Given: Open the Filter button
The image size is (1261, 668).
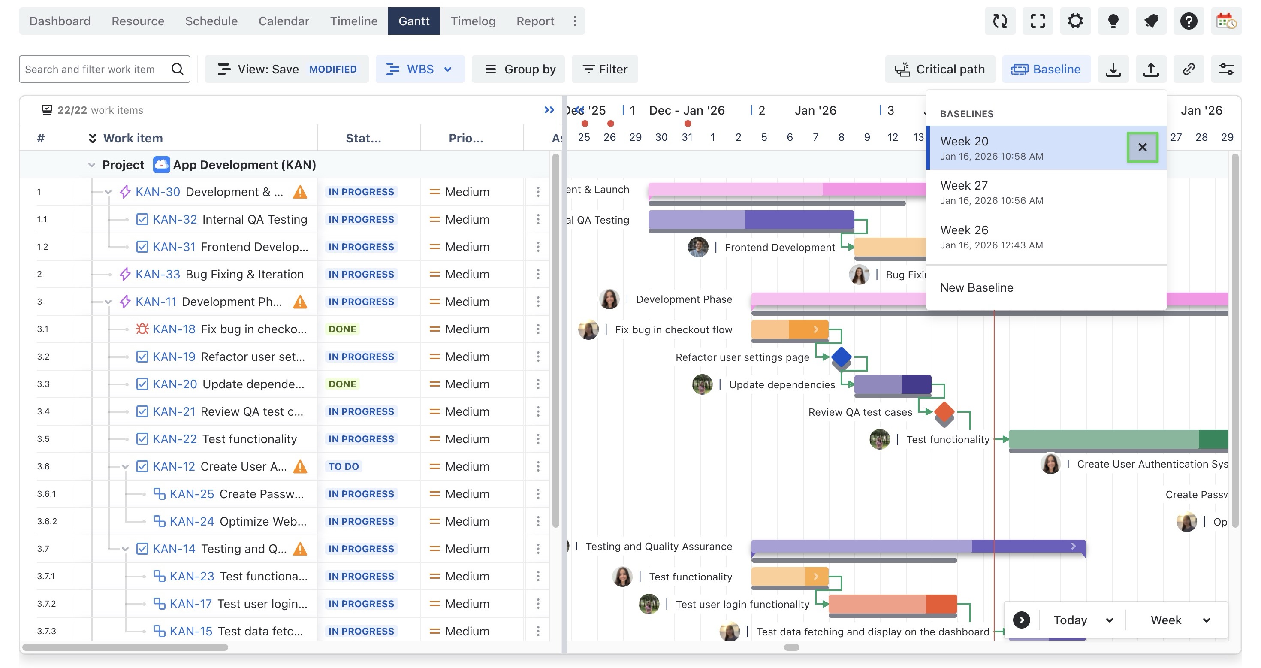Looking at the screenshot, I should [x=605, y=69].
